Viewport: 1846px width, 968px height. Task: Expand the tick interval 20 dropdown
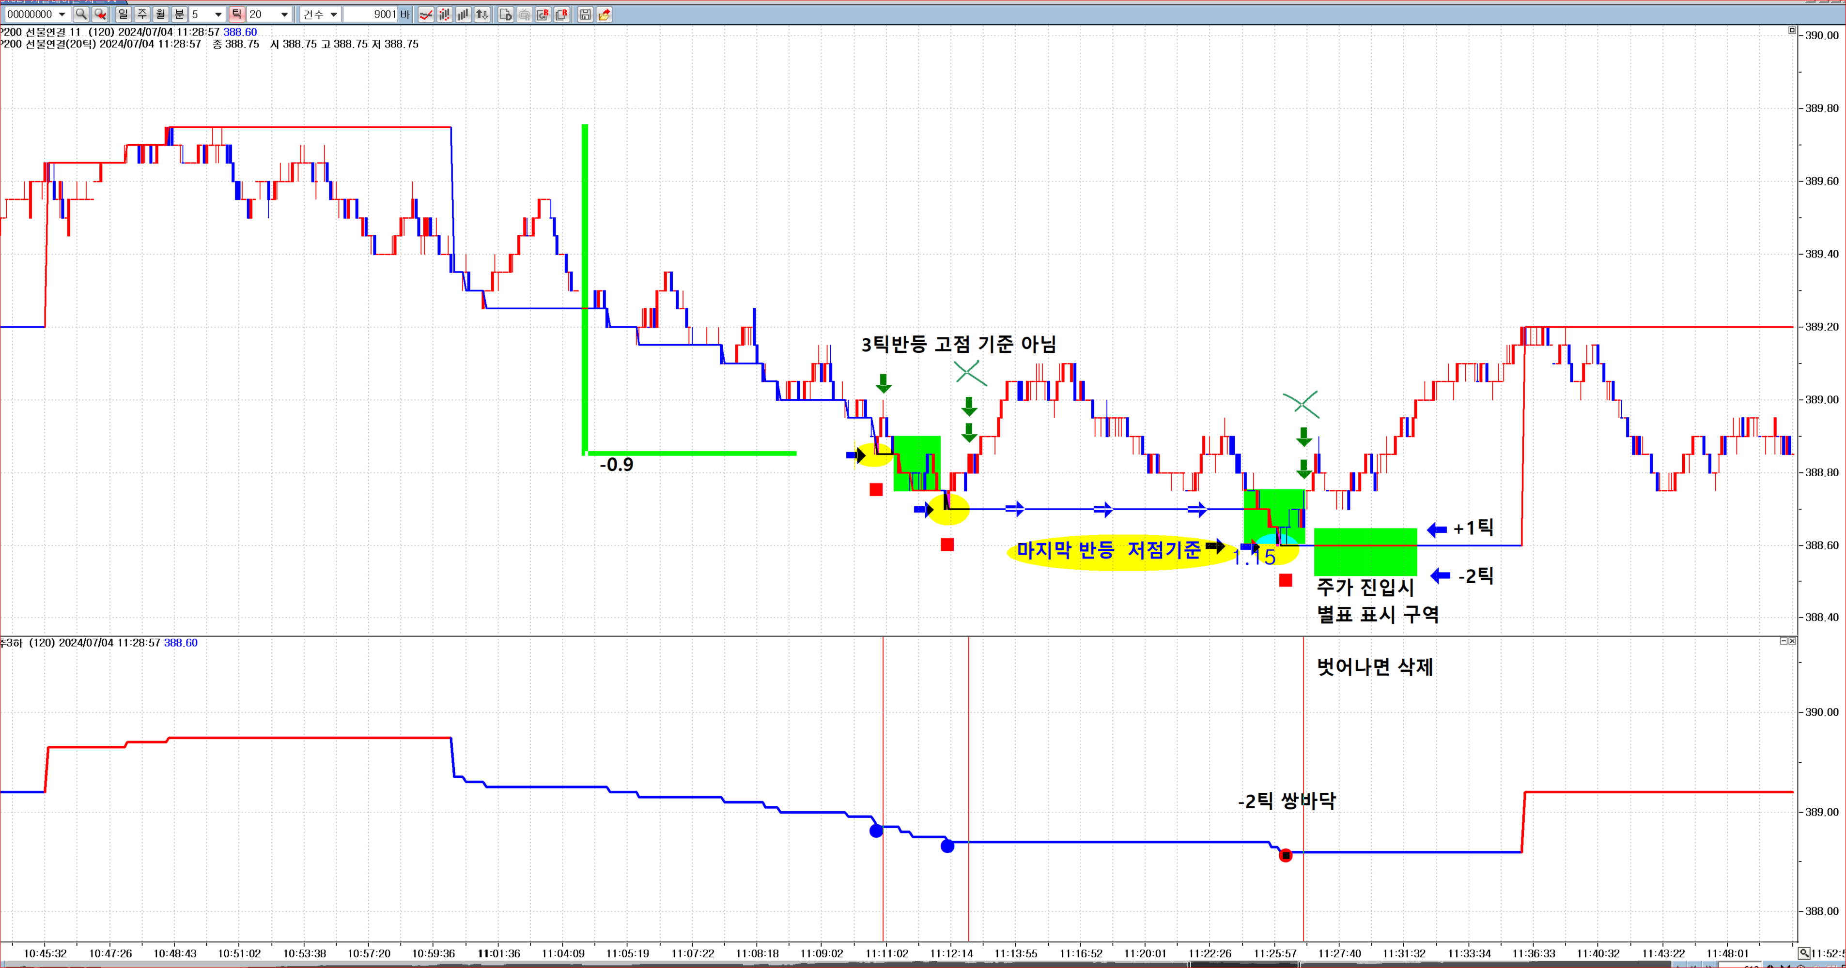pyautogui.click(x=284, y=15)
